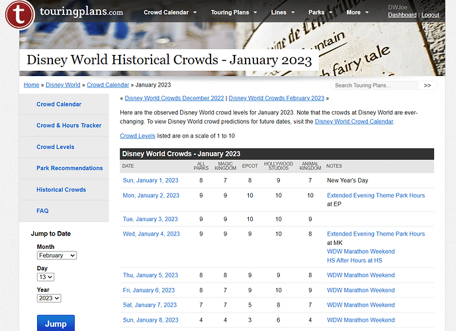Click the Crowd Levels link above table
Image resolution: width=456 pixels, height=331 pixels.
coord(138,136)
